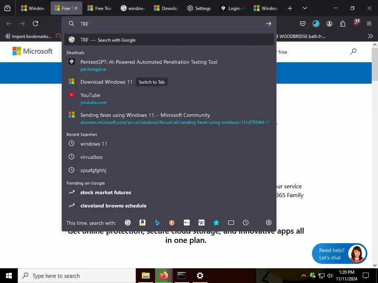Search this time with Wikipedia icon

[x=202, y=223]
